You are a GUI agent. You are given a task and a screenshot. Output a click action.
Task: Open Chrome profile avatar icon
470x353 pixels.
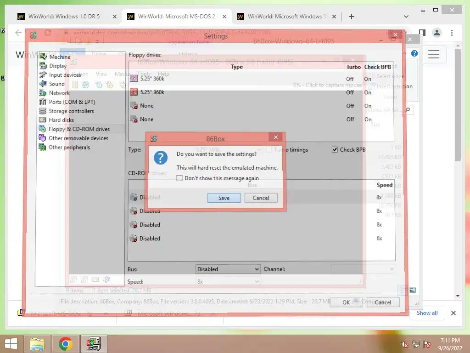pos(437,33)
